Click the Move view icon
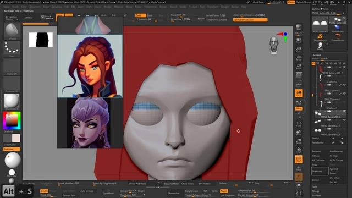Screen dimensions: 352x198 point(299,133)
